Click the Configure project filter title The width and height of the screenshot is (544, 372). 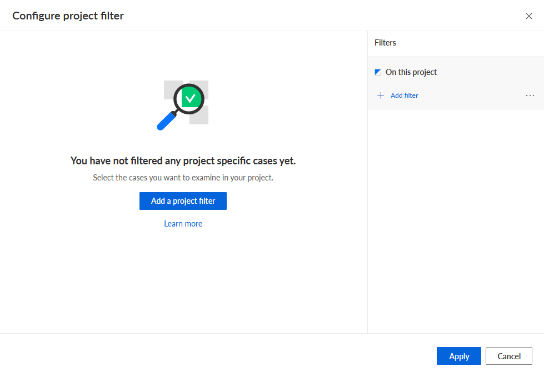tap(68, 16)
